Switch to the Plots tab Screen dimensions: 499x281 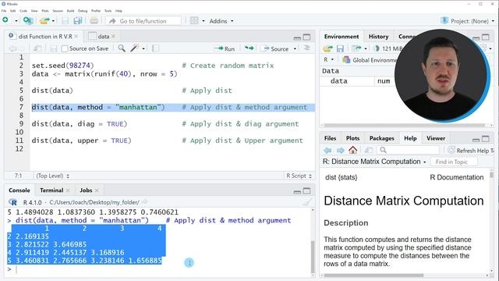coord(352,138)
